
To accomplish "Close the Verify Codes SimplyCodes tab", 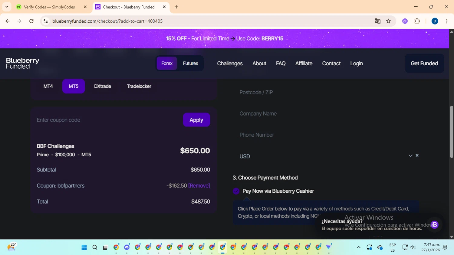I will [x=85, y=7].
